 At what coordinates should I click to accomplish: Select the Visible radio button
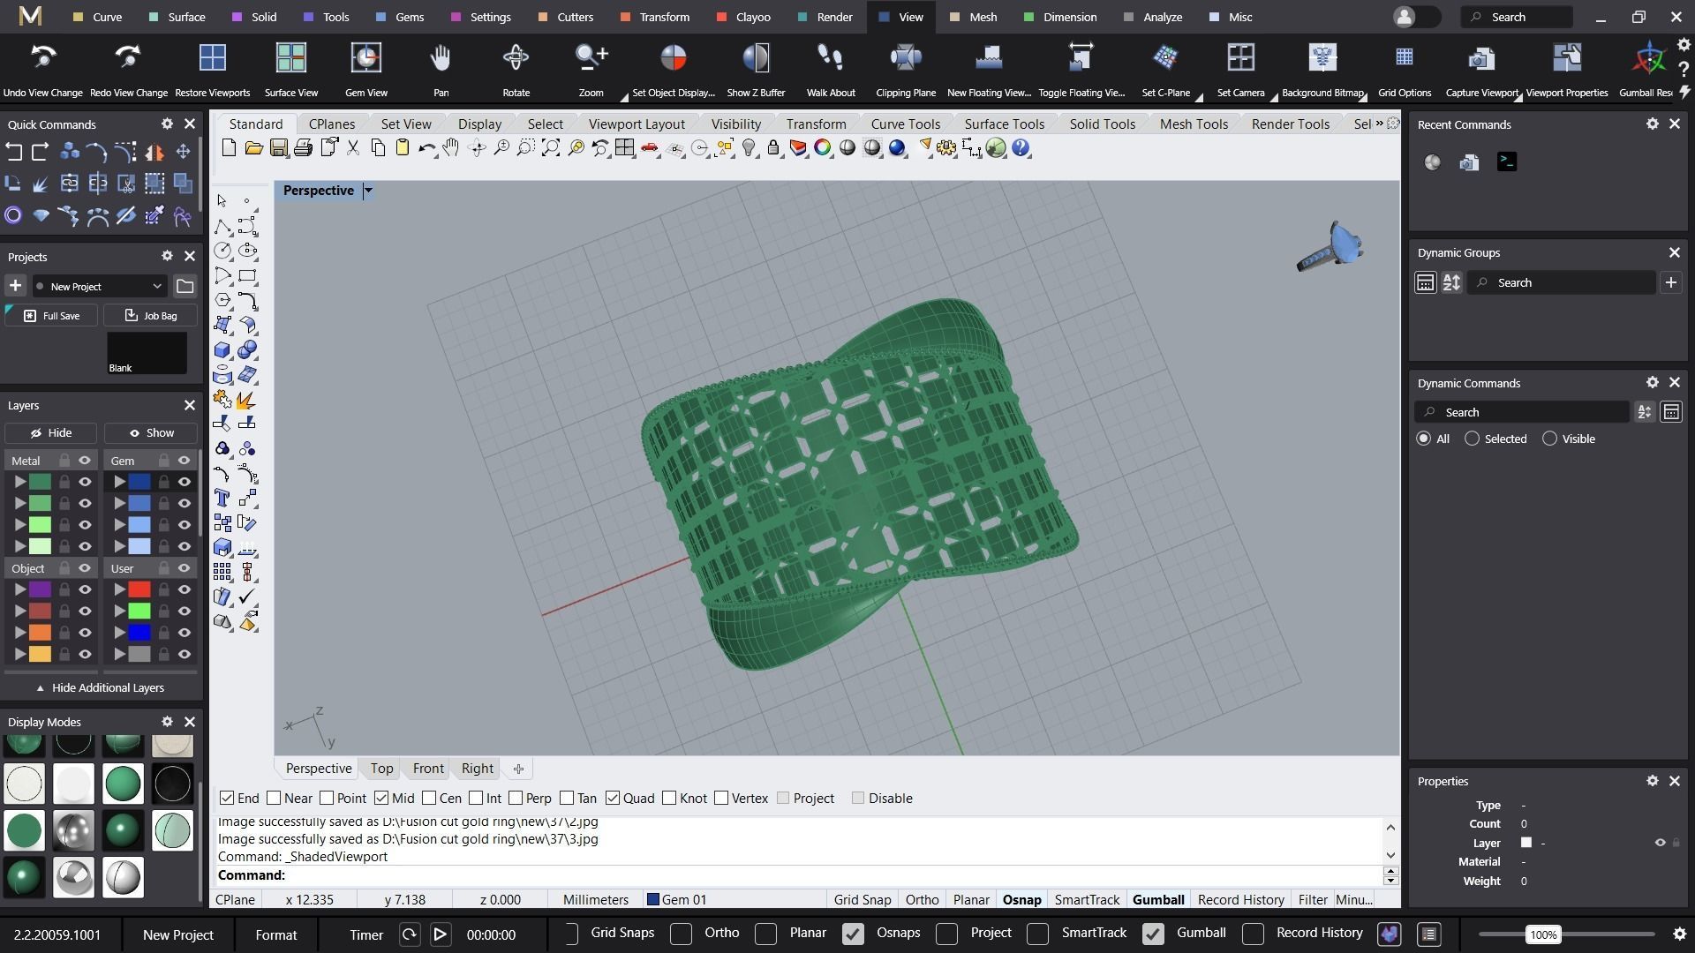(1549, 439)
